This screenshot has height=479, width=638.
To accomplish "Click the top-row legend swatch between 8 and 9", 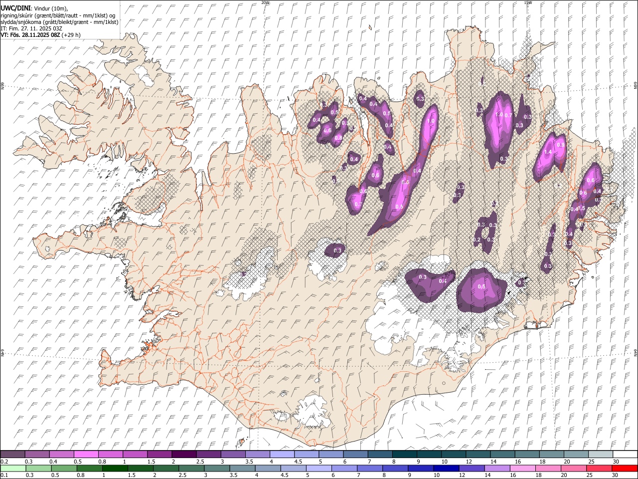I will point(404,455).
